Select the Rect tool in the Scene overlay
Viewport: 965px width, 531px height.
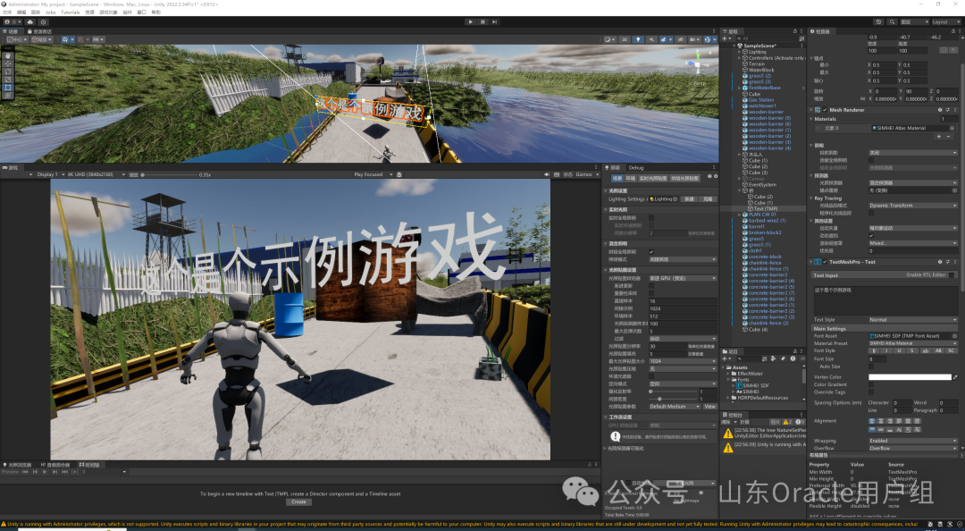click(x=8, y=88)
